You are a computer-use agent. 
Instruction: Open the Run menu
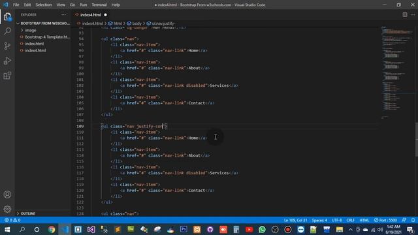coord(84,5)
